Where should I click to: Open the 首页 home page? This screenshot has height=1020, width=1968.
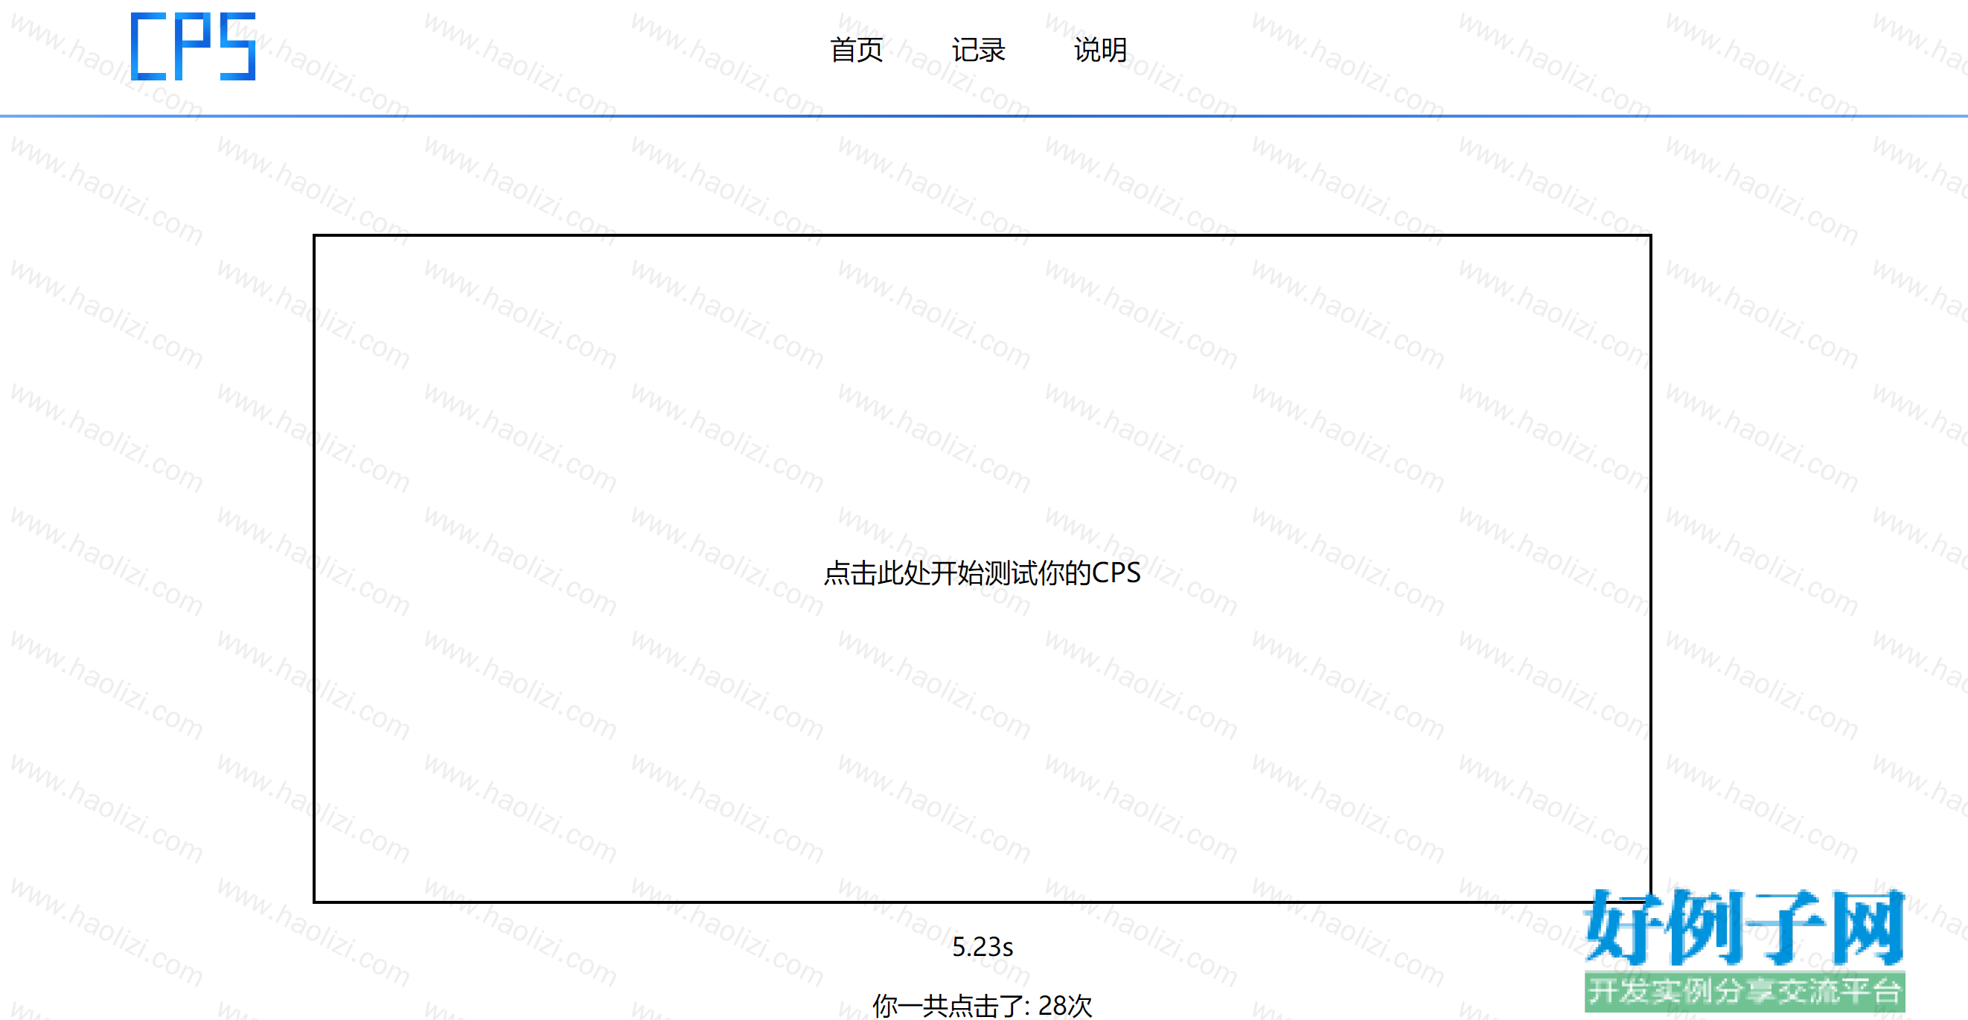tap(857, 51)
